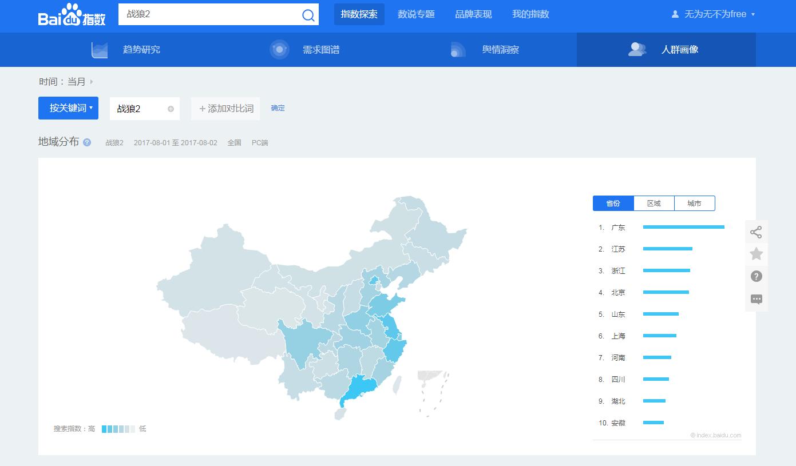Switch the ranking to 区域 view

click(x=654, y=203)
